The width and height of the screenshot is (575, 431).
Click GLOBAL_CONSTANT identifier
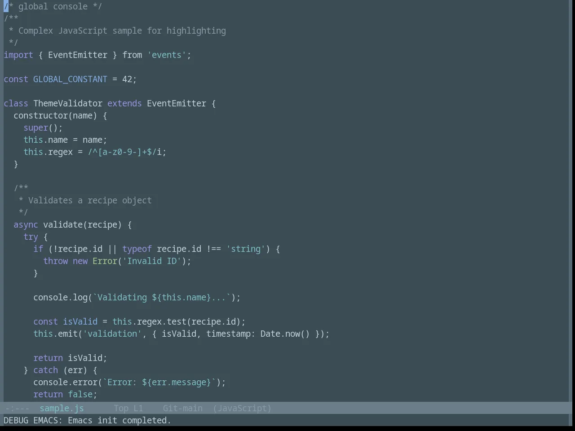70,79
